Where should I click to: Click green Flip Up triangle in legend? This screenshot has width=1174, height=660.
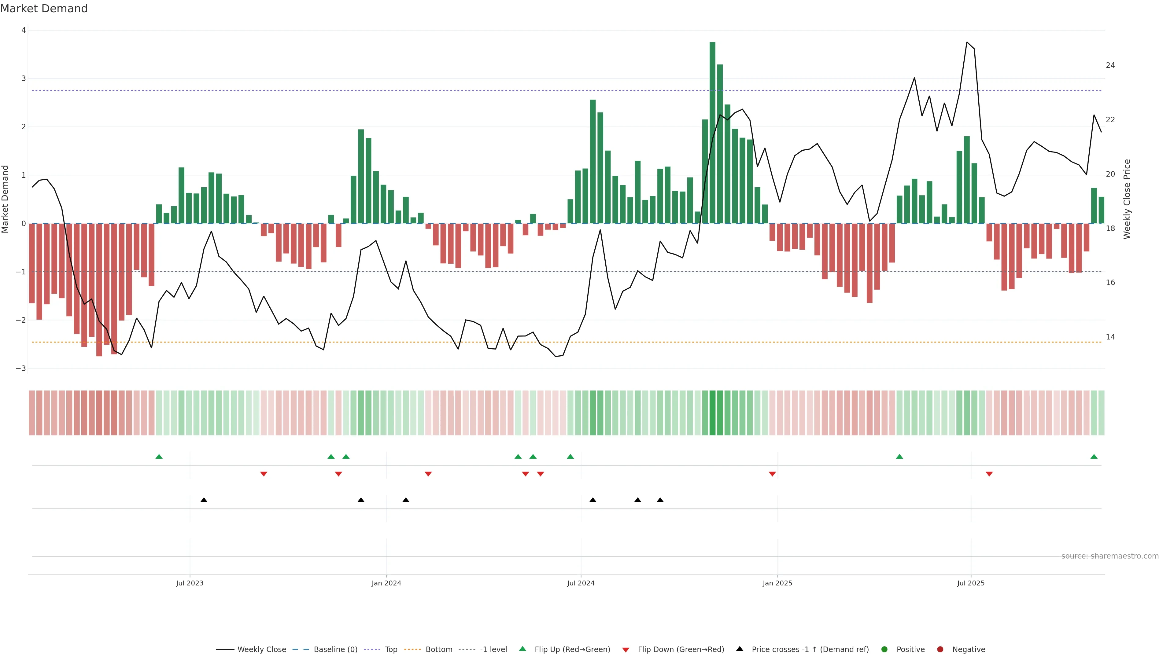point(523,649)
